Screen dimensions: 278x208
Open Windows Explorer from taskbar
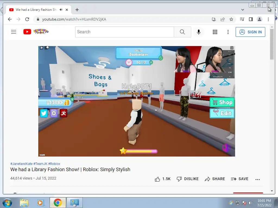[24, 203]
